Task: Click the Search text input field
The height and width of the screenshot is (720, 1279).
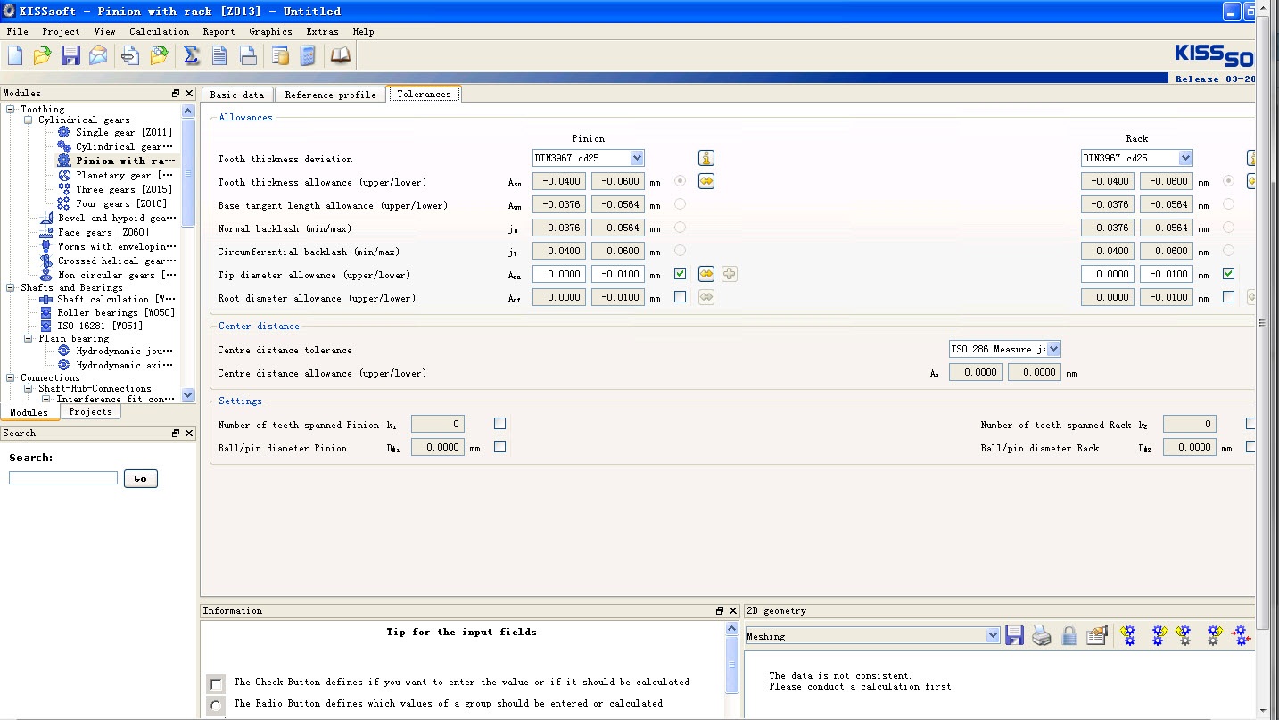Action: point(63,478)
